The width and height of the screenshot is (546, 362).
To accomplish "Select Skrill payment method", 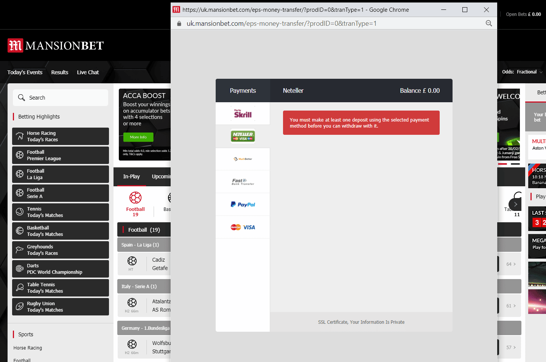I will [243, 114].
